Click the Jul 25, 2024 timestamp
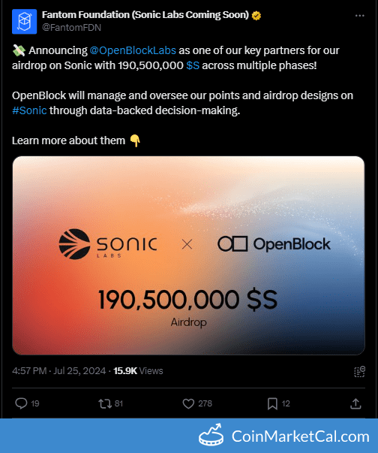Viewport: 378px width, 453px height. click(x=79, y=370)
